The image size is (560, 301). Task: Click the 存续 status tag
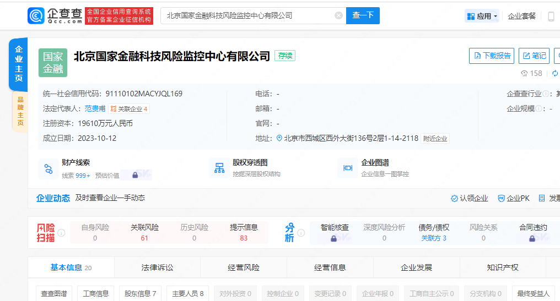pos(285,56)
